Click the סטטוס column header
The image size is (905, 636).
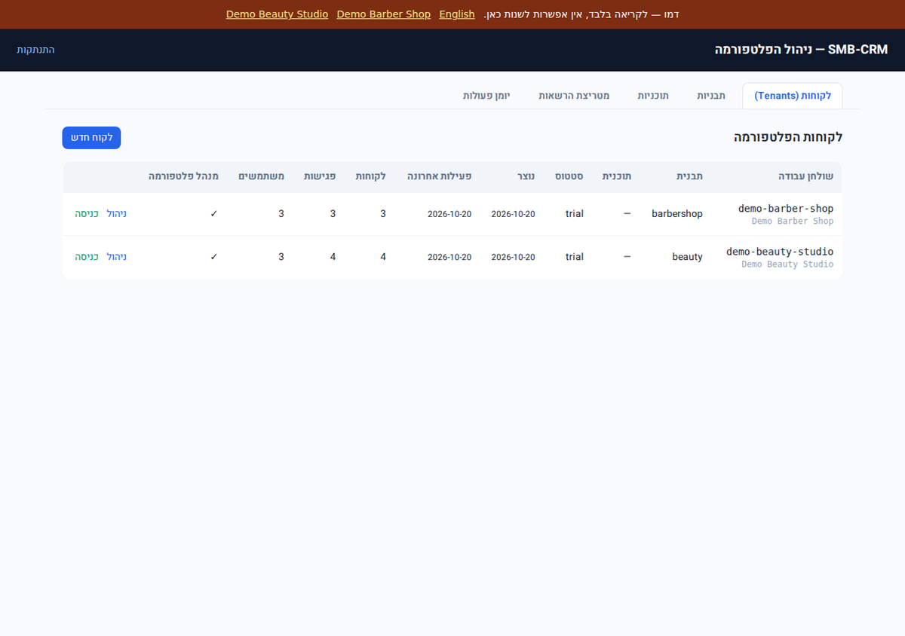[x=569, y=176]
